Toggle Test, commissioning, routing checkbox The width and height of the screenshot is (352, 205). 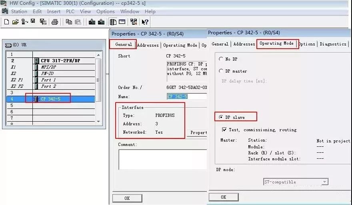pos(224,130)
